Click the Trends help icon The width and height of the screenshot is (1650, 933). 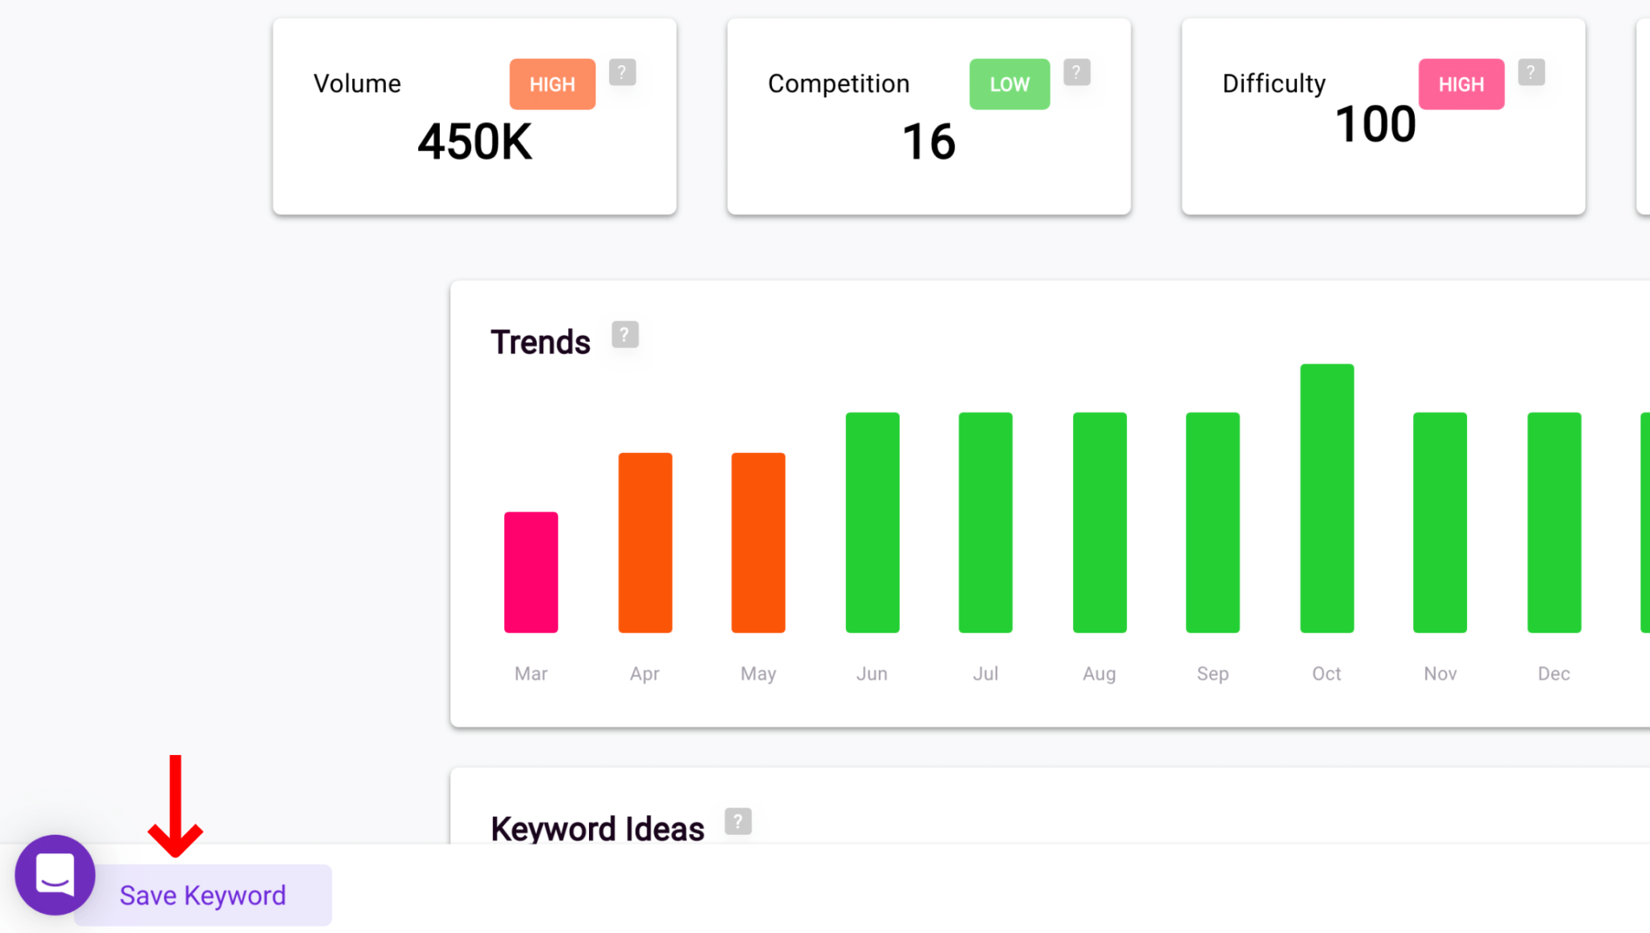tap(624, 334)
